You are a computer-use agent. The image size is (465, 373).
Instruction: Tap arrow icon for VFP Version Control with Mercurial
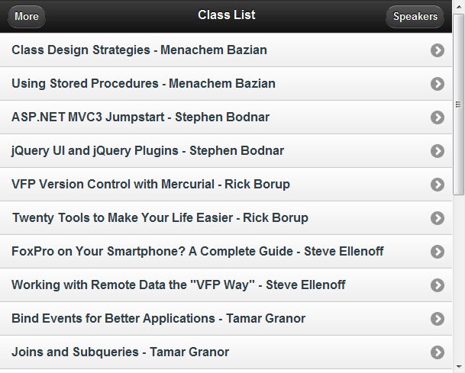tap(438, 185)
